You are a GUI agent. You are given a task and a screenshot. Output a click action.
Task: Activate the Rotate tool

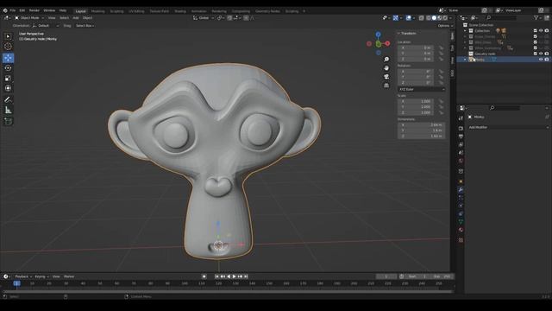[8, 68]
